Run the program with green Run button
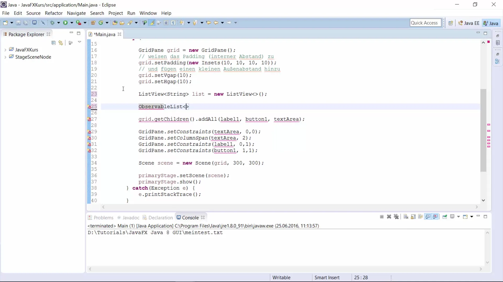Image resolution: width=503 pixels, height=282 pixels. tap(65, 23)
